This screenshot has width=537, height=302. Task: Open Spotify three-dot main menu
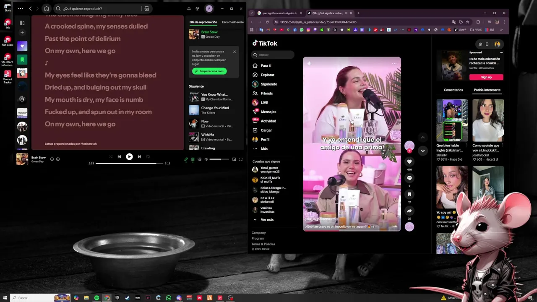[21, 8]
